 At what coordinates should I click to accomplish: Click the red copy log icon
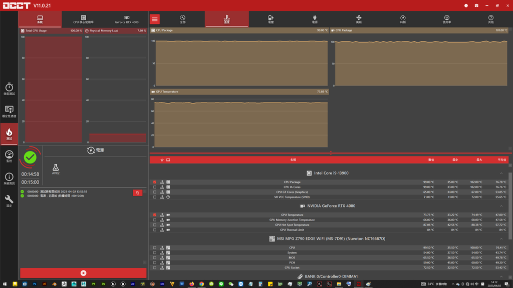click(x=137, y=193)
